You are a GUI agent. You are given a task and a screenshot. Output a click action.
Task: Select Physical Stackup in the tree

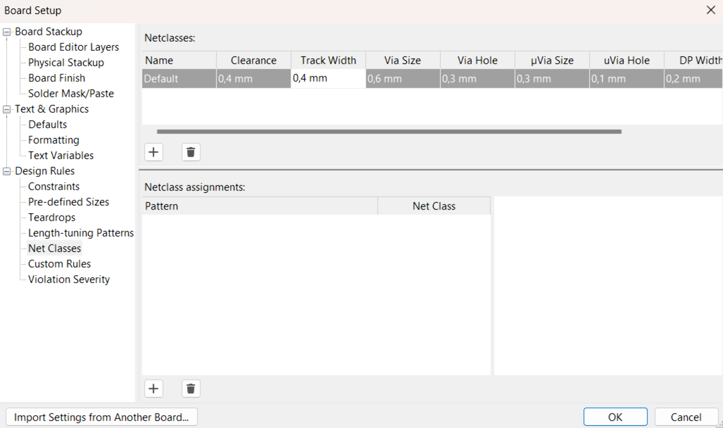coord(66,63)
